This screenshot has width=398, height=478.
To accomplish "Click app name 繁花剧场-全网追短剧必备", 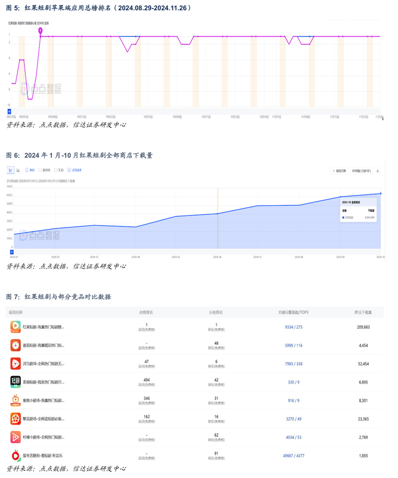I will [x=44, y=419].
